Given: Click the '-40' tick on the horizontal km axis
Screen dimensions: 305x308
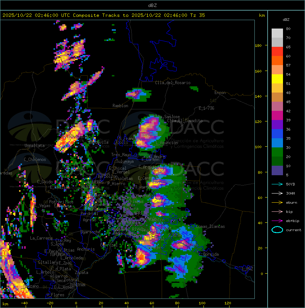Looking at the screenshot, I should click(24, 303).
